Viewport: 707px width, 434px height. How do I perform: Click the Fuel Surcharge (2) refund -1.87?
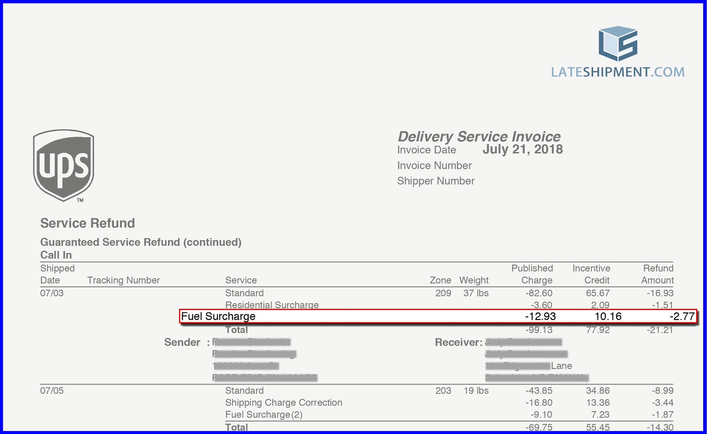tap(663, 415)
